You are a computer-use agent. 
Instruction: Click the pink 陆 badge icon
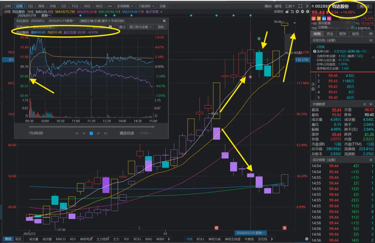329,18
